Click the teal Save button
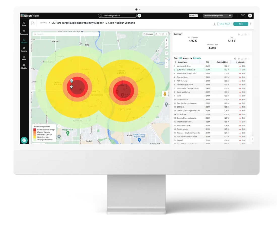 (240, 24)
